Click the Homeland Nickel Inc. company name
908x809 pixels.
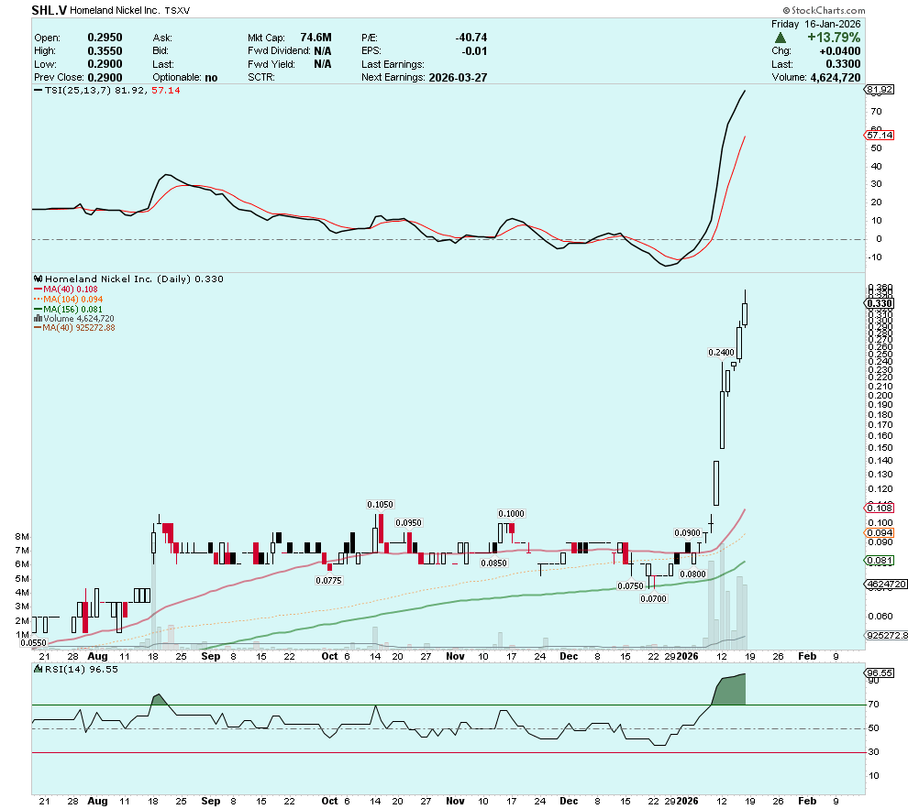(115, 10)
